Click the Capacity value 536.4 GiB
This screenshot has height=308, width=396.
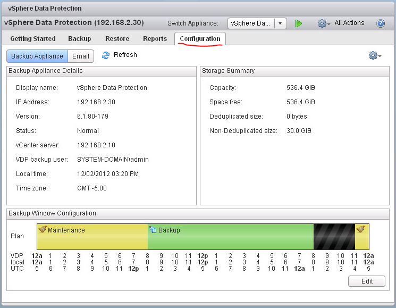pyautogui.click(x=300, y=88)
